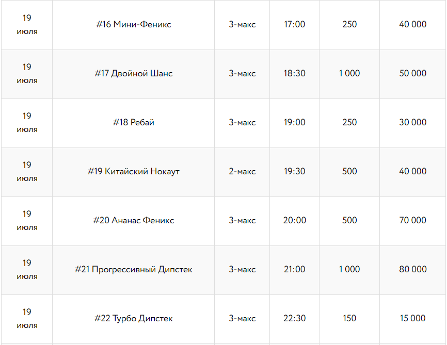This screenshot has width=447, height=345.
Task: Click the 150 buy-in value
Action: (x=349, y=318)
